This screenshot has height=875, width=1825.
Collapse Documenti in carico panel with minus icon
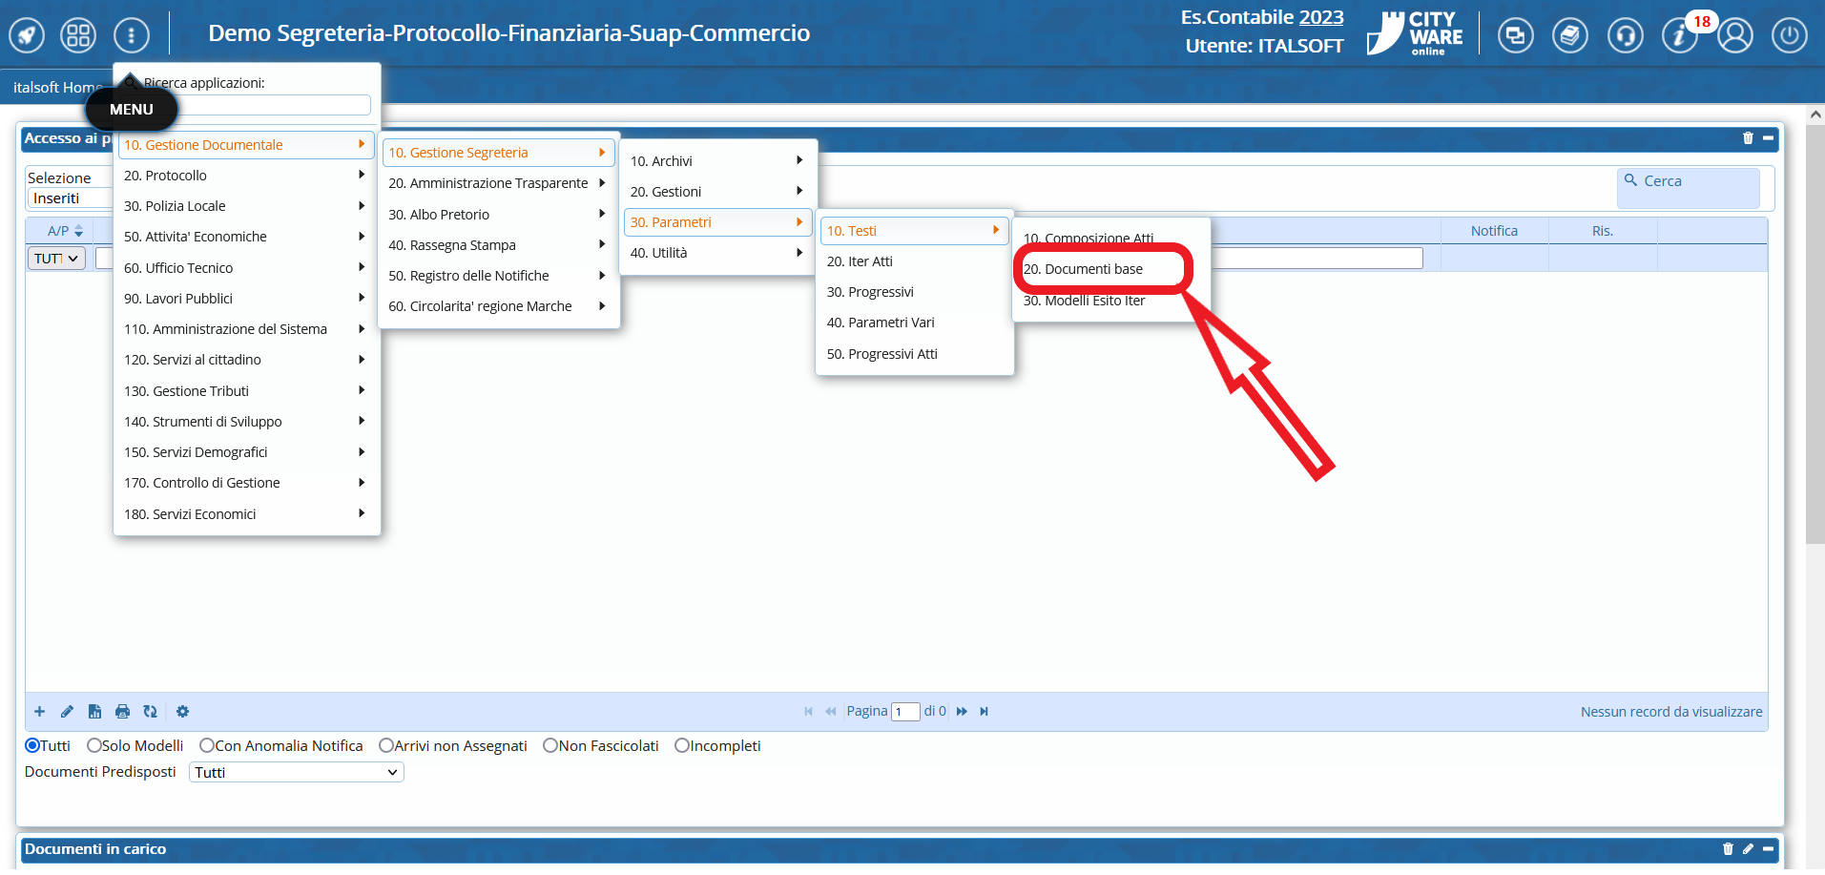pos(1768,849)
